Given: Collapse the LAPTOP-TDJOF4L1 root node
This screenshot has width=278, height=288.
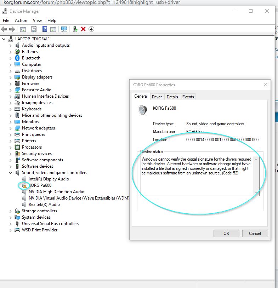Looking at the screenshot, I should [4, 39].
